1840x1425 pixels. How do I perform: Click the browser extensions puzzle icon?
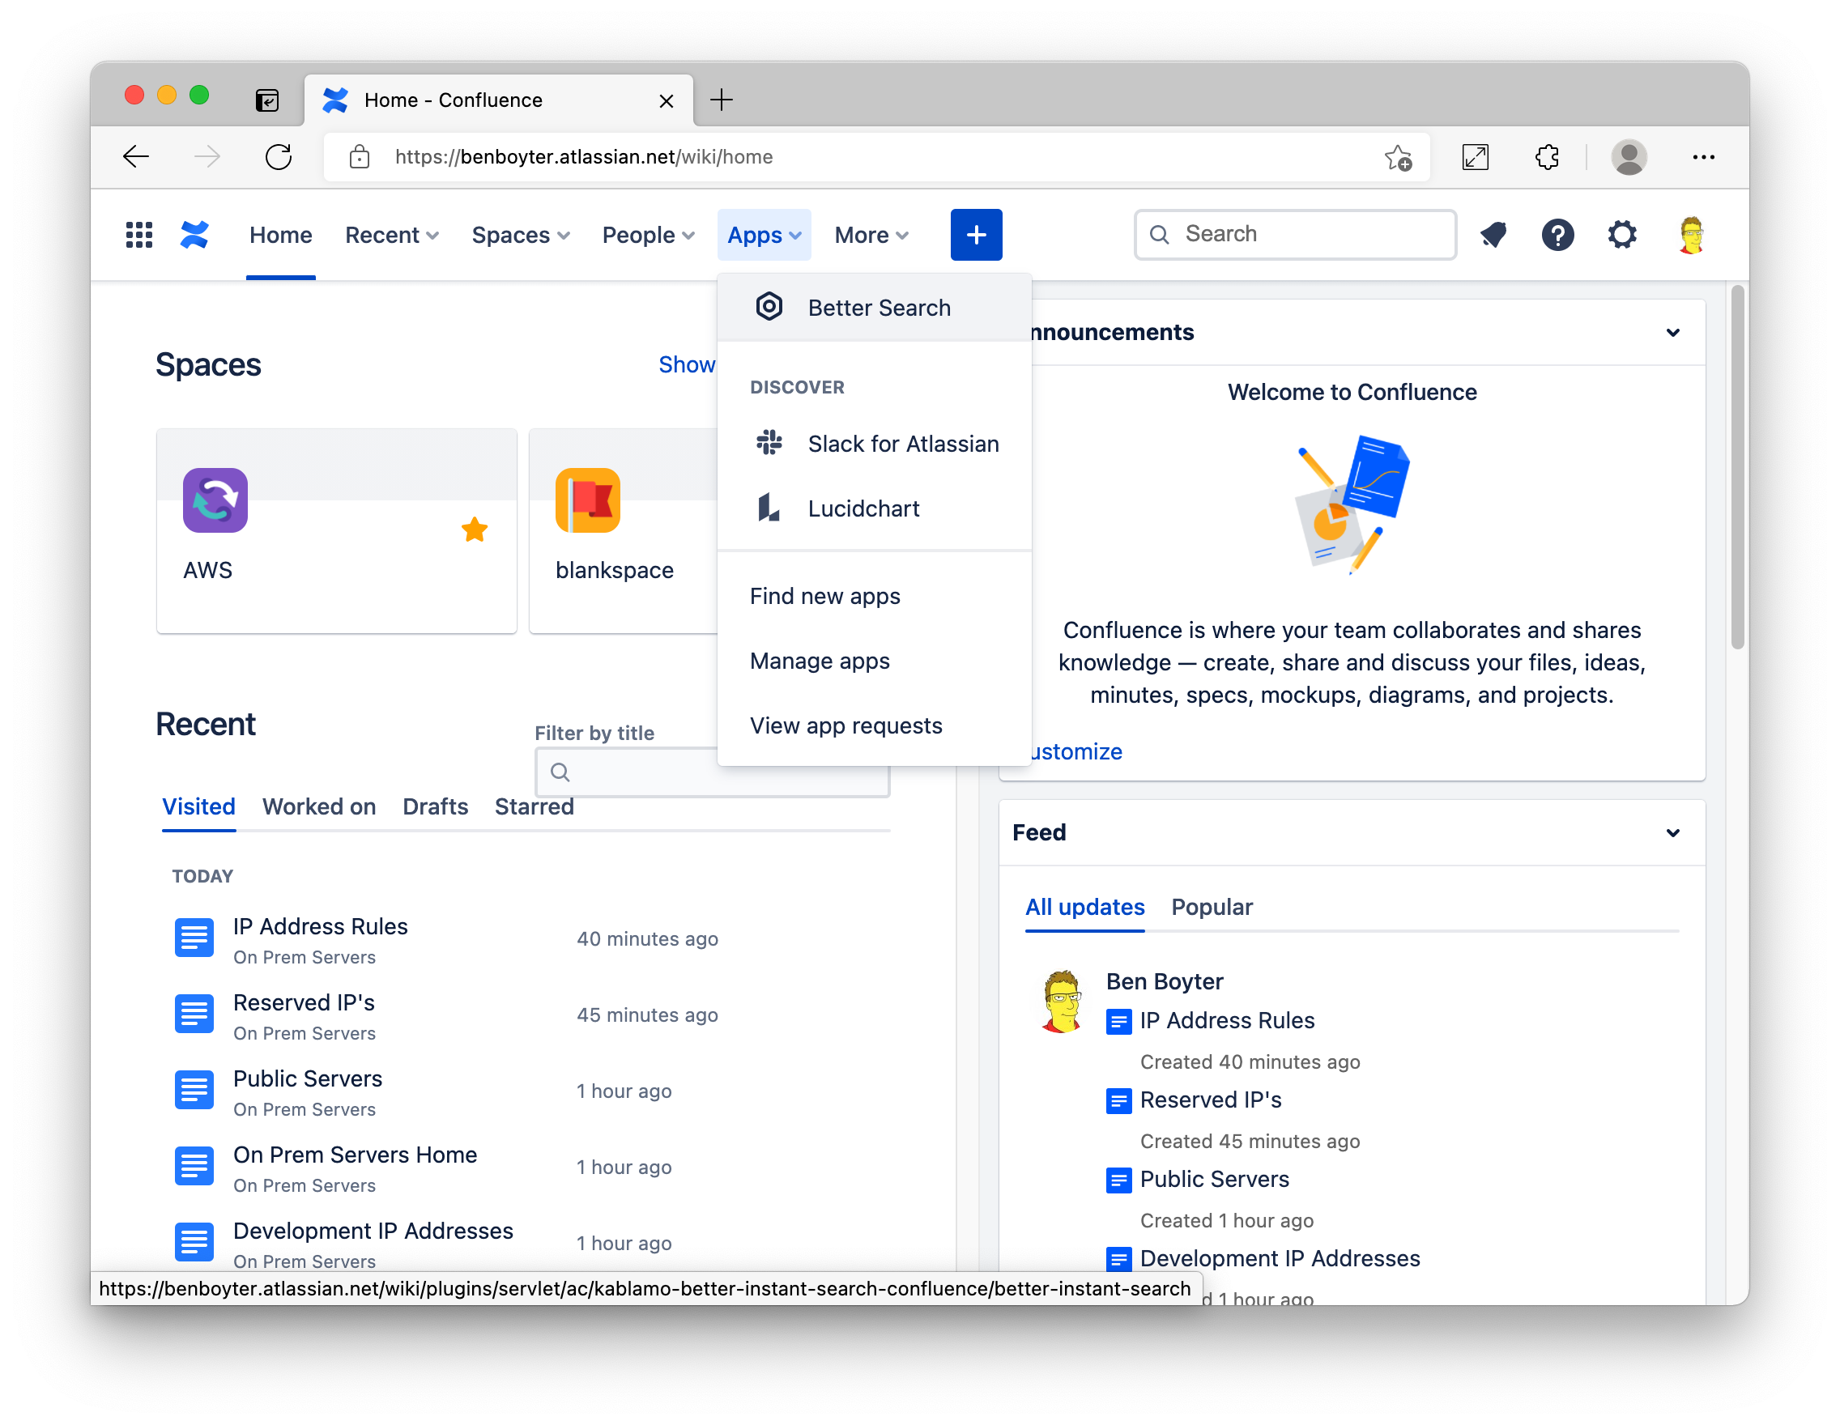1547,156
